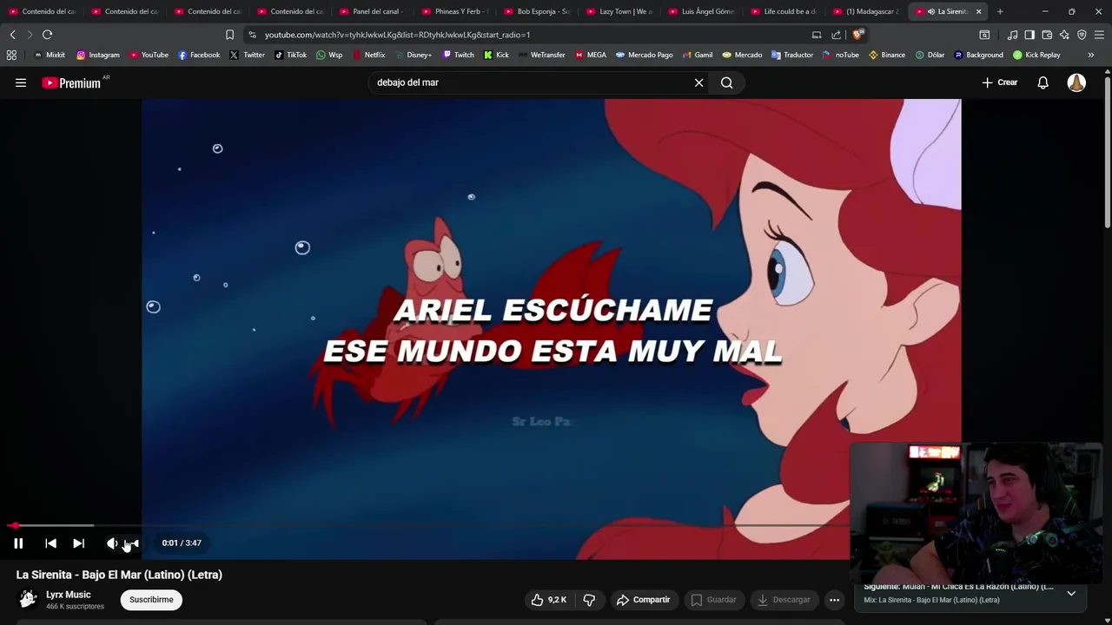This screenshot has width=1112, height=625.
Task: Open the TikTok bookmark
Action: click(x=290, y=55)
